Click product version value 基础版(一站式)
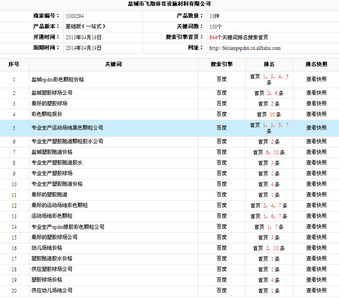This screenshot has height=299, width=339. click(85, 27)
